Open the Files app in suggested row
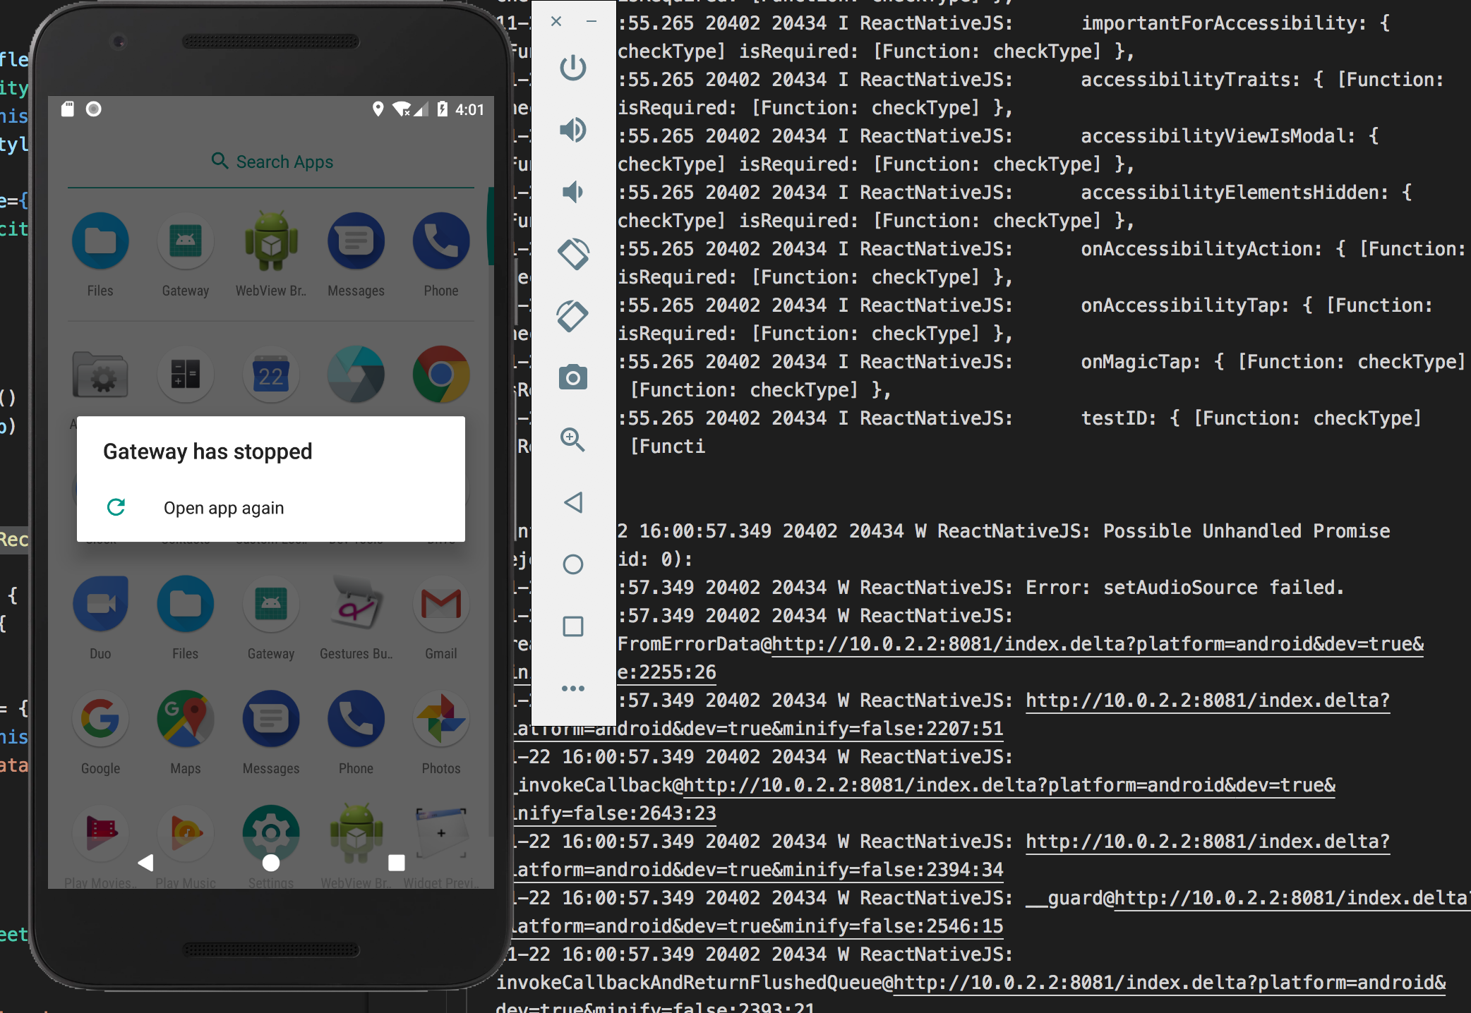Image resolution: width=1471 pixels, height=1013 pixels. point(100,255)
